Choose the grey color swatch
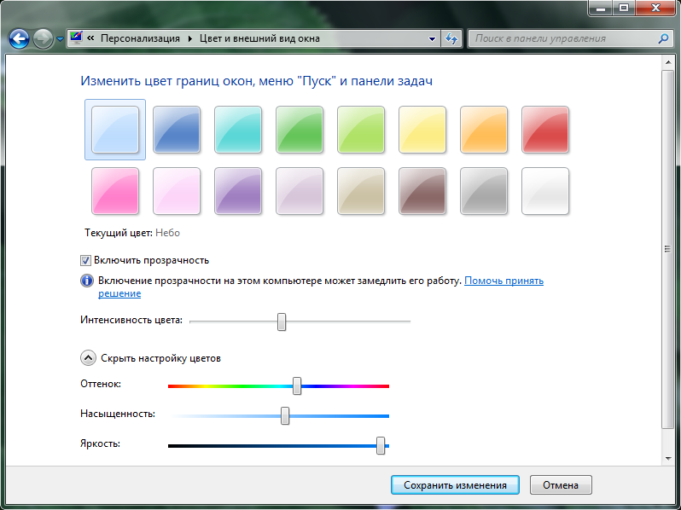The height and width of the screenshot is (510, 681). coord(484,191)
